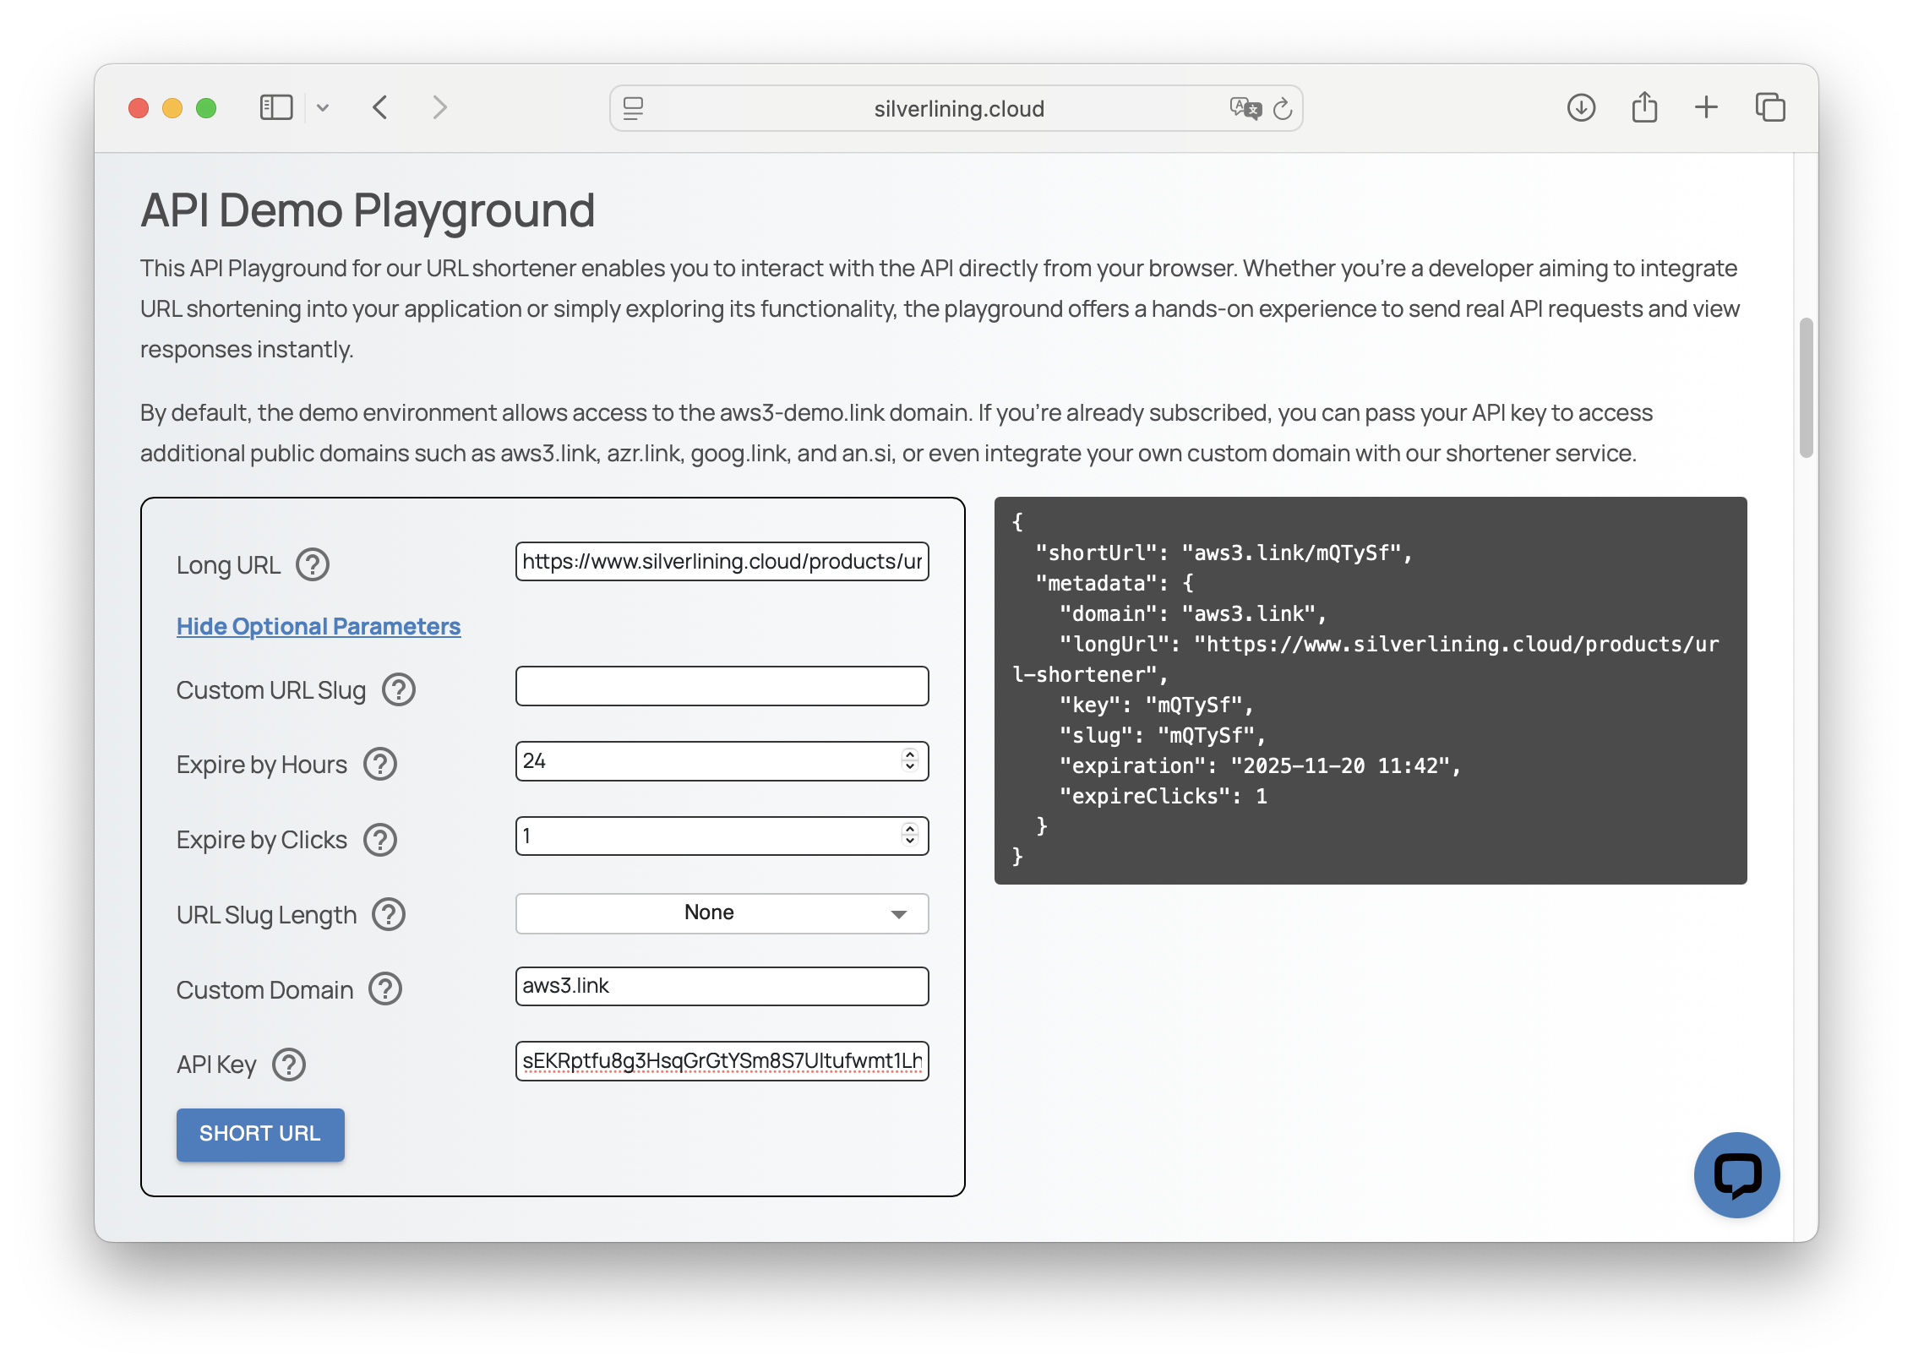Open the URL Slug Length dropdown
The width and height of the screenshot is (1913, 1367).
pyautogui.click(x=722, y=913)
